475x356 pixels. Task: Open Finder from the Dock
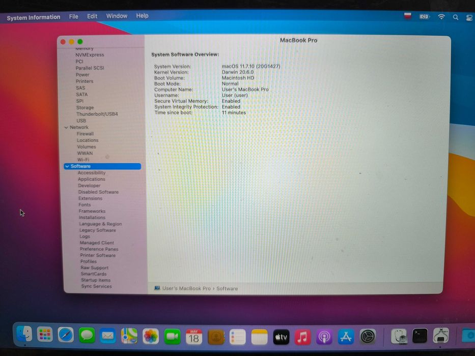tap(24, 334)
